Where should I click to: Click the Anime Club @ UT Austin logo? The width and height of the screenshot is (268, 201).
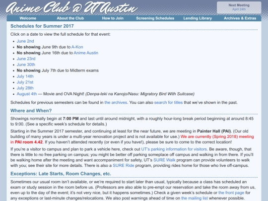(71, 8)
